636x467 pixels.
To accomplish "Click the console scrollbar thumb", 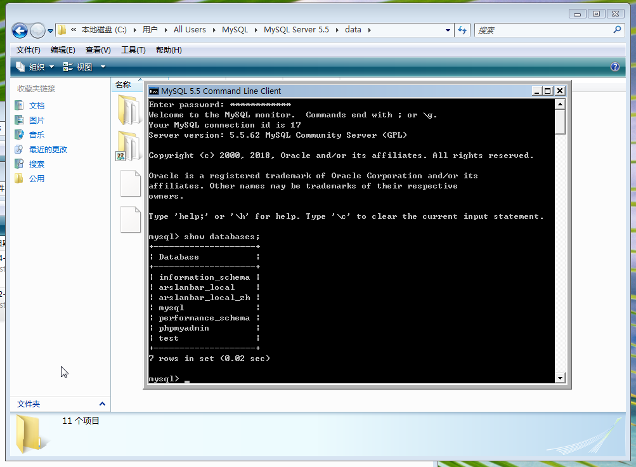I will click(560, 122).
